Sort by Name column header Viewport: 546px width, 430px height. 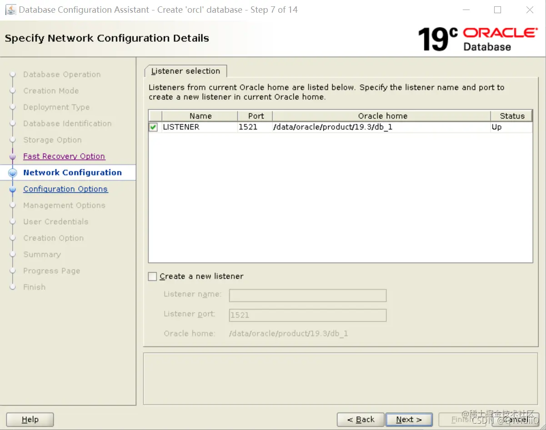[x=200, y=116]
